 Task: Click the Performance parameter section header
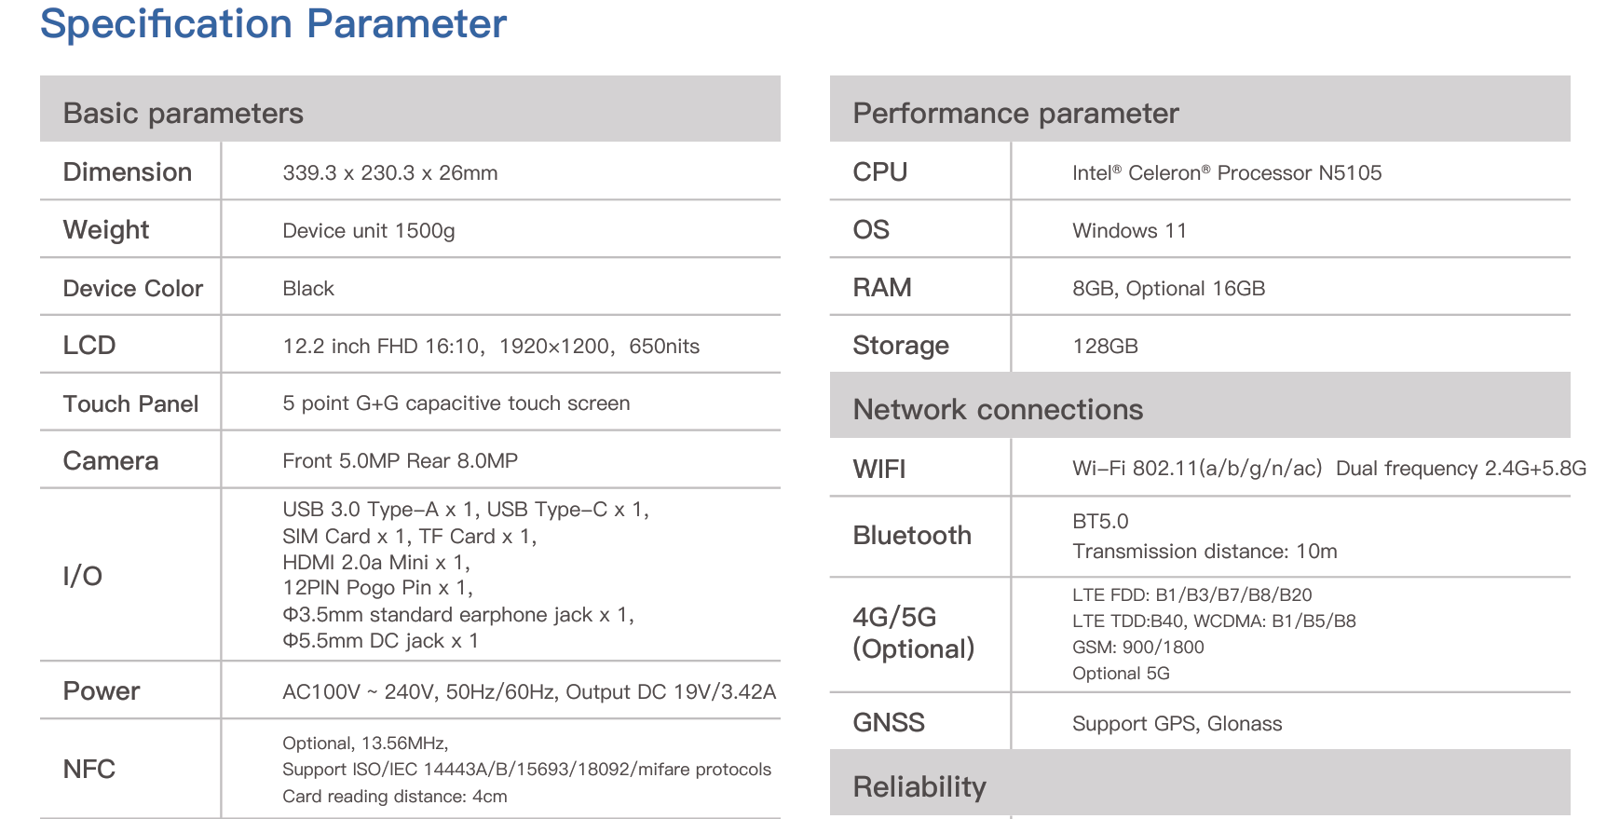pyautogui.click(x=1015, y=114)
